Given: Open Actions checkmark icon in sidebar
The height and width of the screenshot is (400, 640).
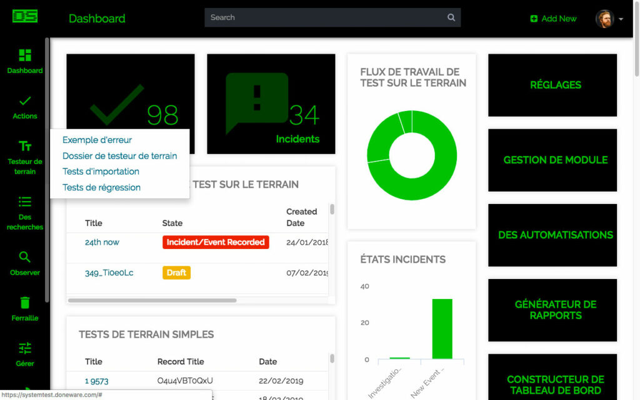Looking at the screenshot, I should coord(25,100).
